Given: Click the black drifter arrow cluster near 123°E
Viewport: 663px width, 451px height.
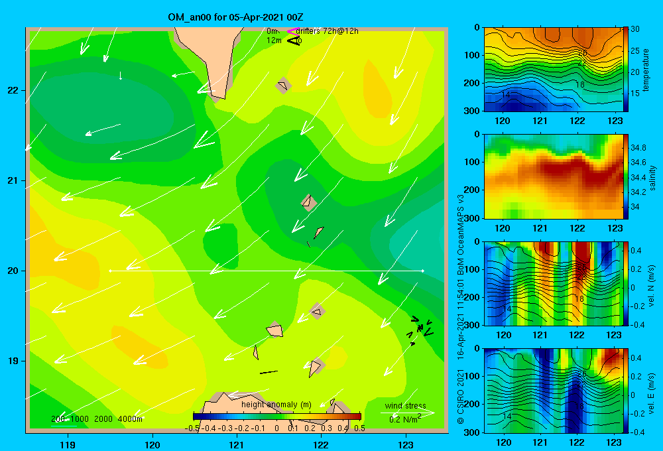Looking at the screenshot, I should tap(421, 330).
